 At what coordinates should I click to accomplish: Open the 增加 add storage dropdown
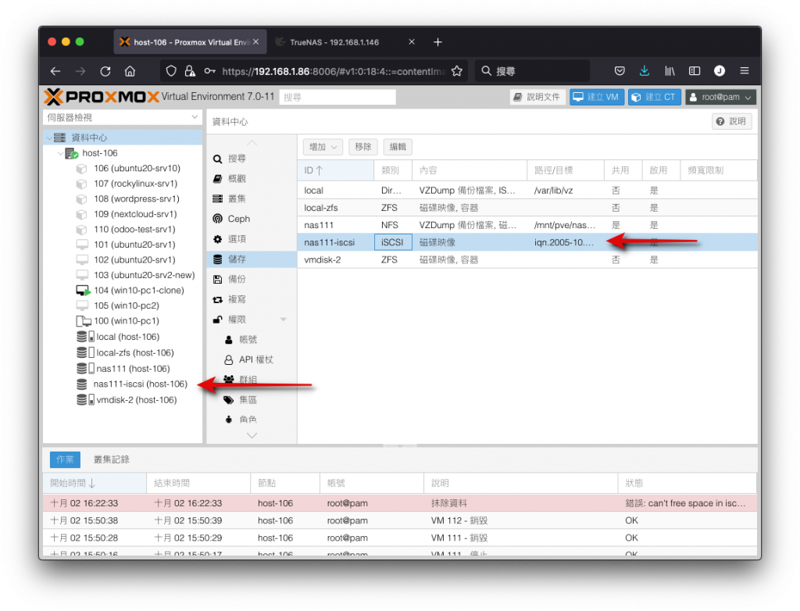click(x=323, y=147)
